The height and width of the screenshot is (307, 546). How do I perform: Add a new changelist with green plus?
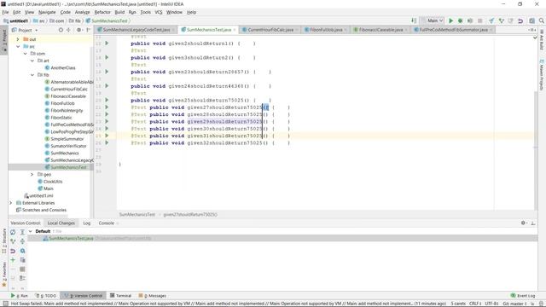coord(13,260)
